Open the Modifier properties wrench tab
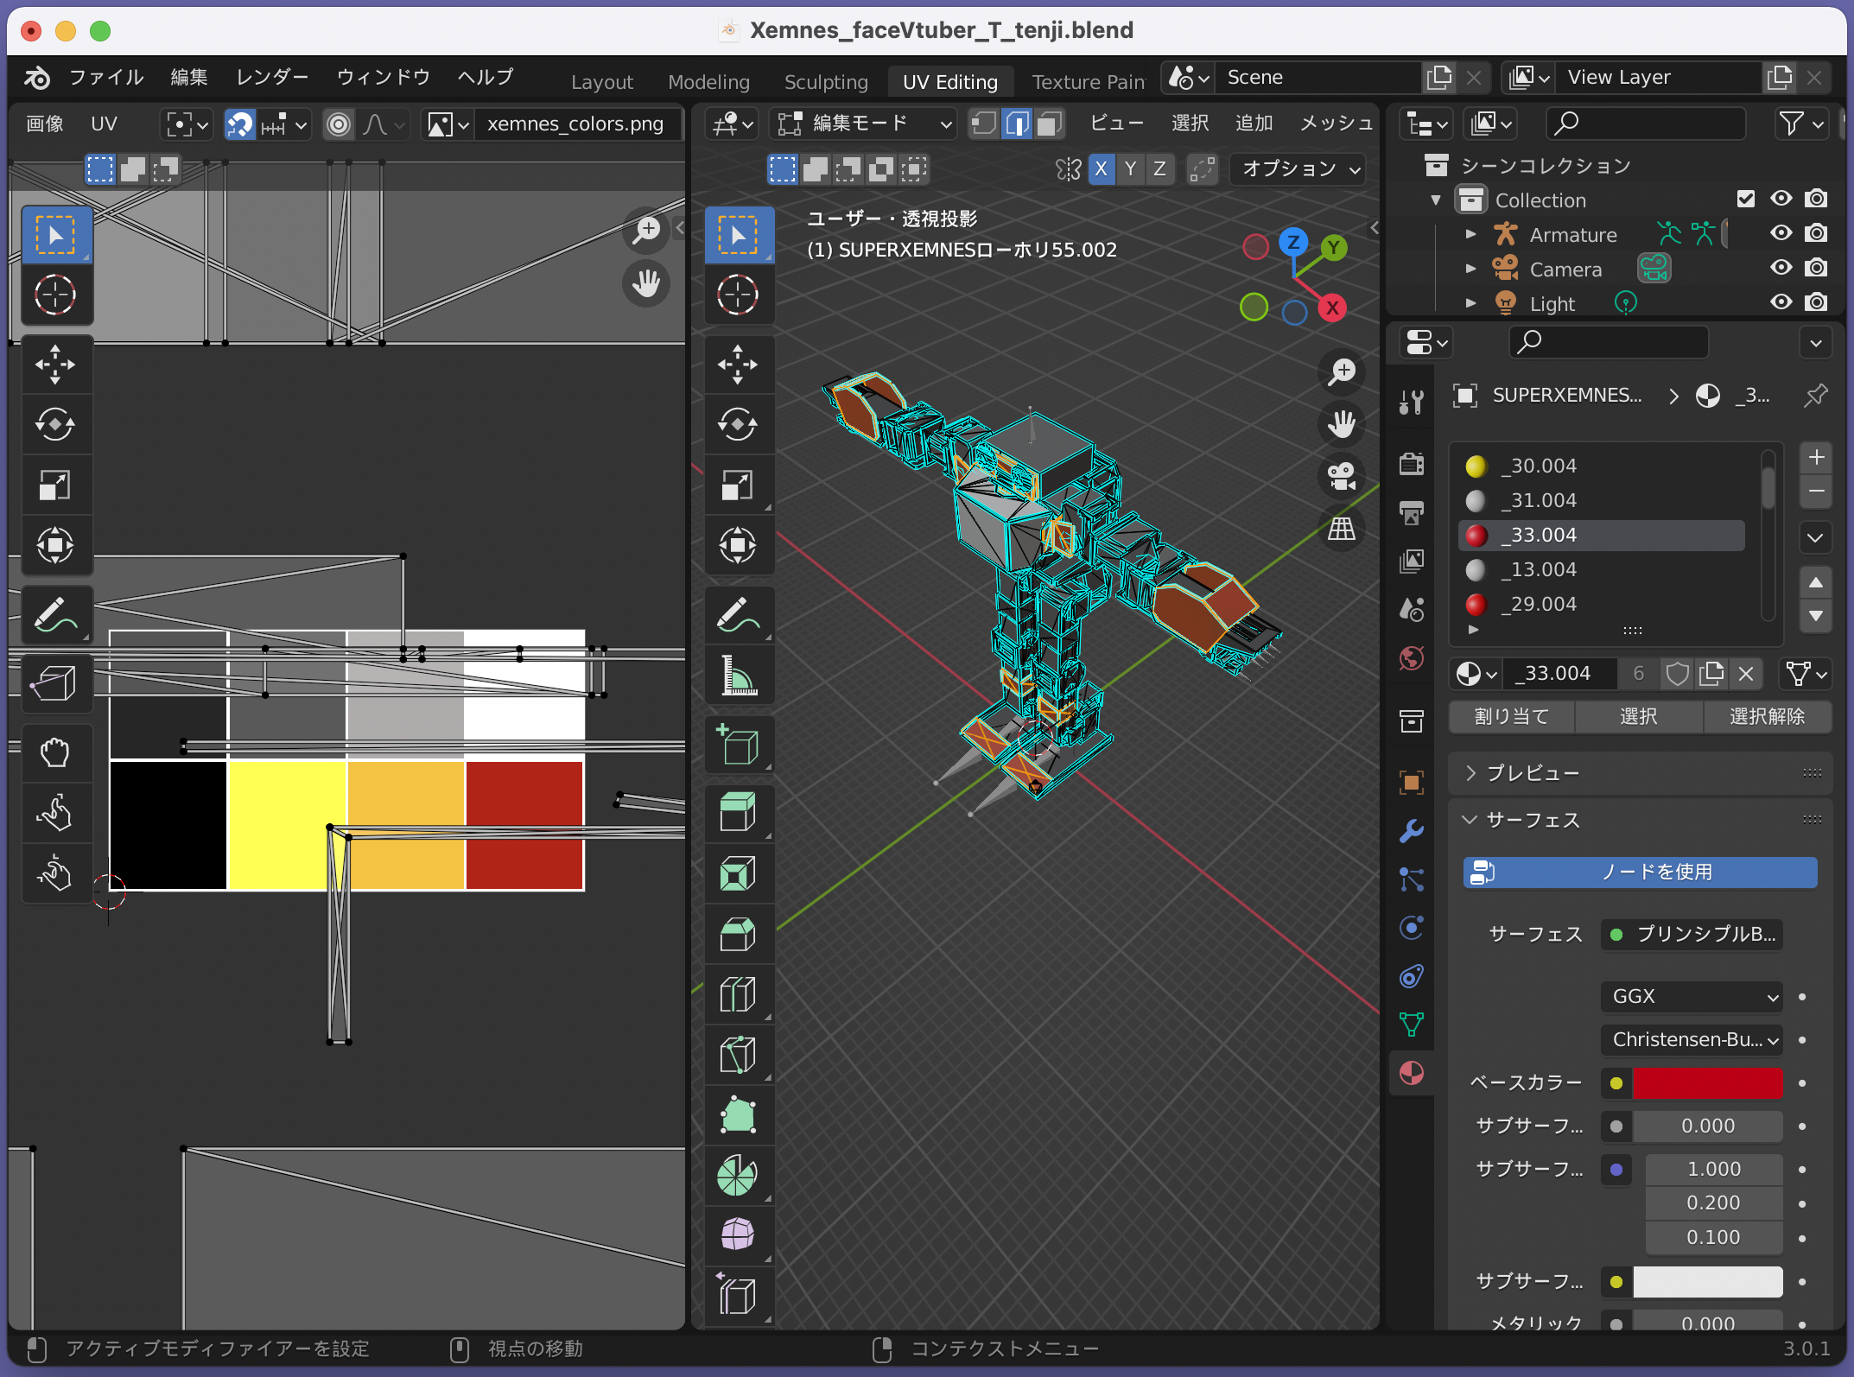 [x=1412, y=831]
